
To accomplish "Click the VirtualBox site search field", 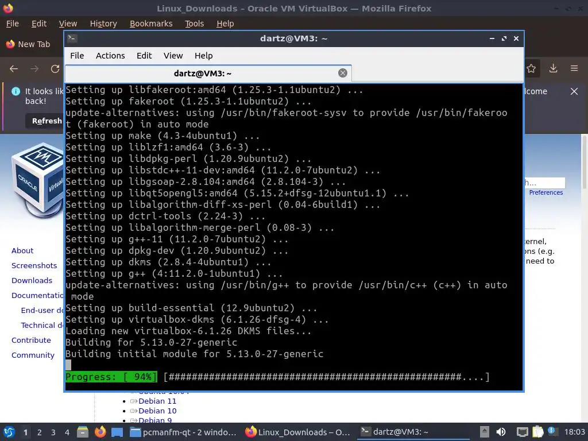I will (544, 183).
